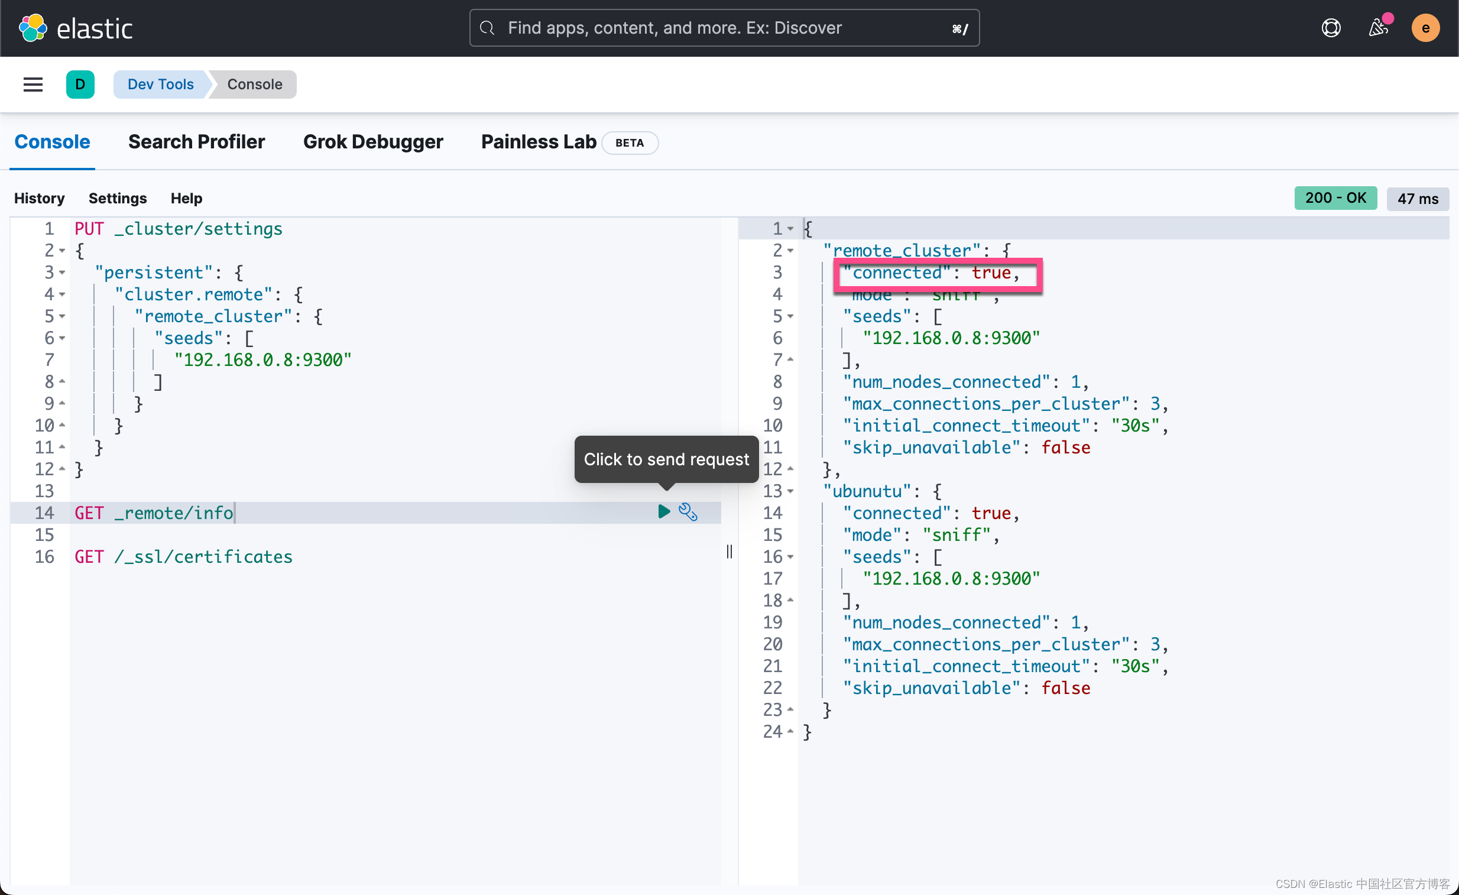The width and height of the screenshot is (1459, 895).
Task: Open the user avatar menu
Action: pyautogui.click(x=1425, y=28)
